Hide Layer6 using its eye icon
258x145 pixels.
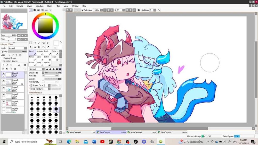(4, 73)
